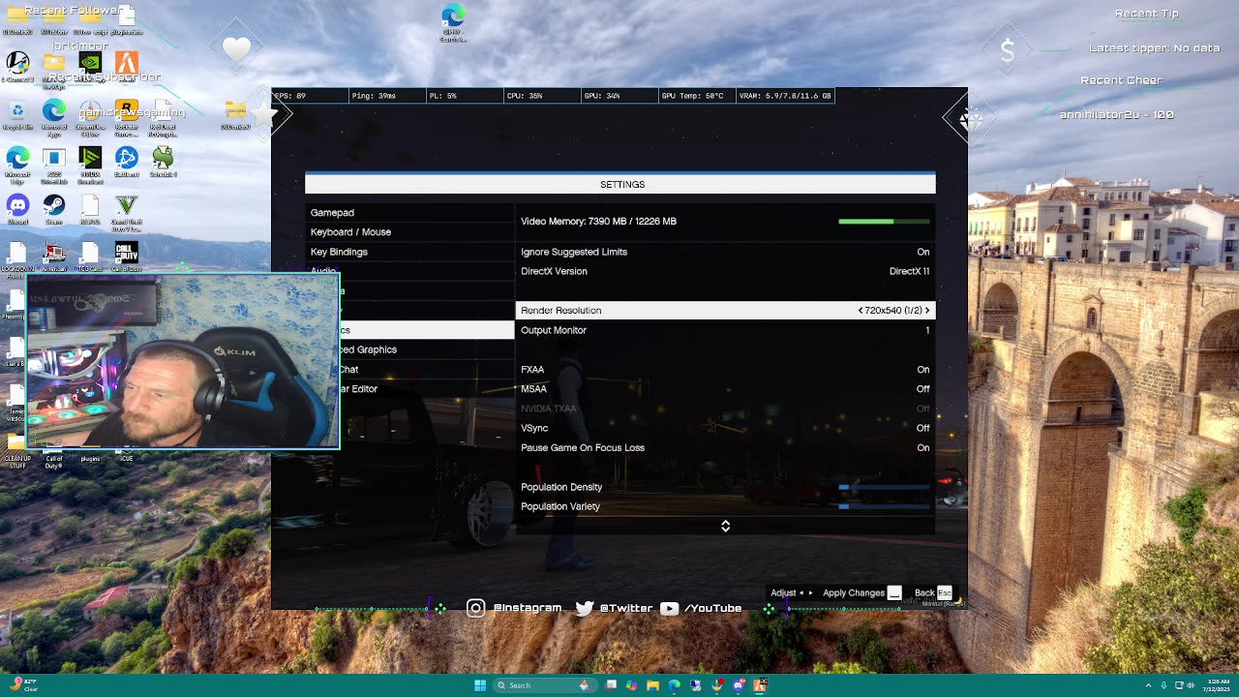Toggle the MSAA setting
The height and width of the screenshot is (697, 1239).
tap(725, 389)
